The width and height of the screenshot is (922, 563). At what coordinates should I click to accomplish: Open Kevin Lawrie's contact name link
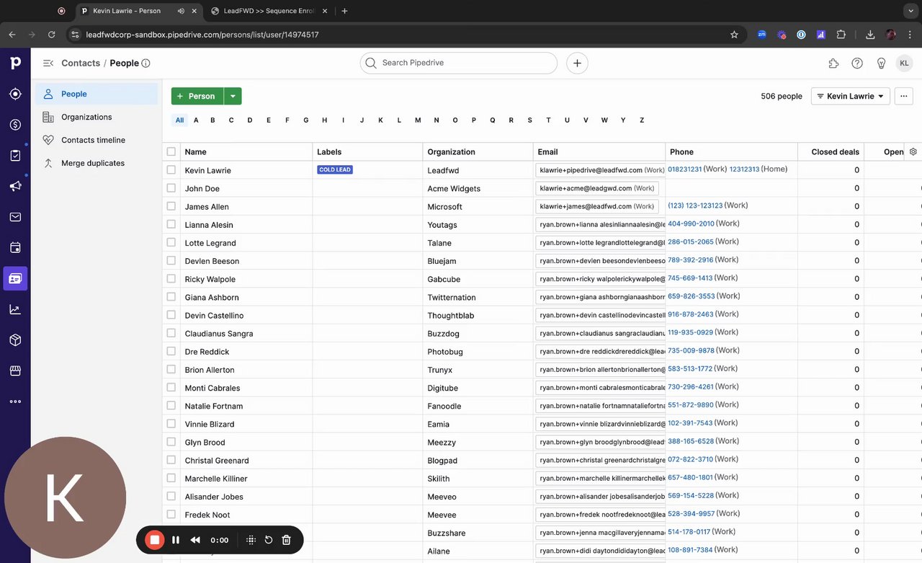click(207, 170)
